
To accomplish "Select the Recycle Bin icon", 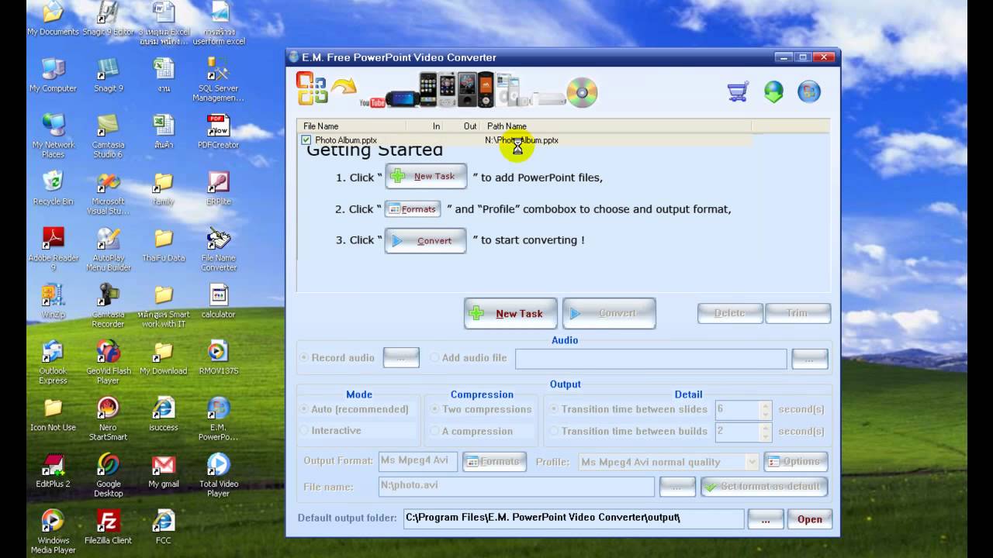I will click(x=53, y=188).
